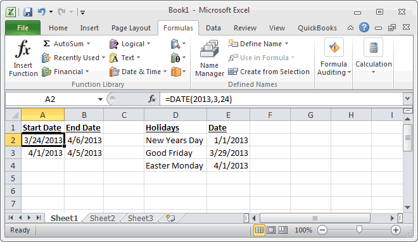Switch to Page Break Preview
This screenshot has height=242, width=418.
click(x=283, y=230)
